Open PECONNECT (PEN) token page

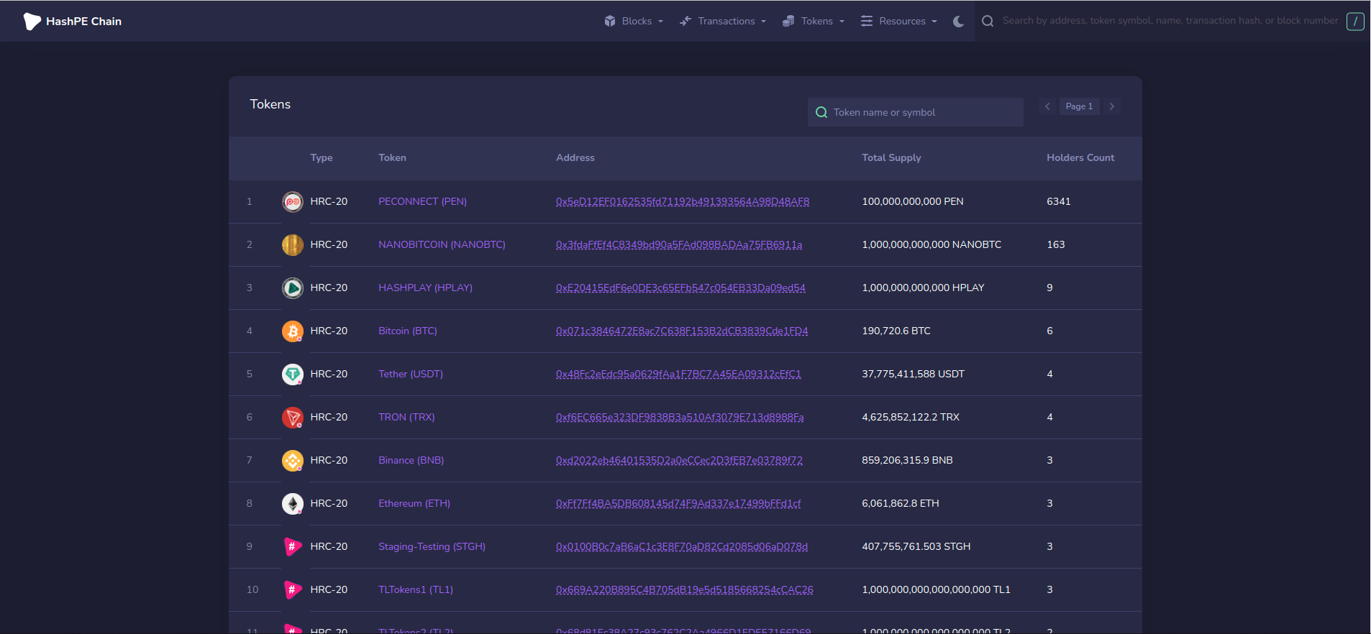(422, 201)
